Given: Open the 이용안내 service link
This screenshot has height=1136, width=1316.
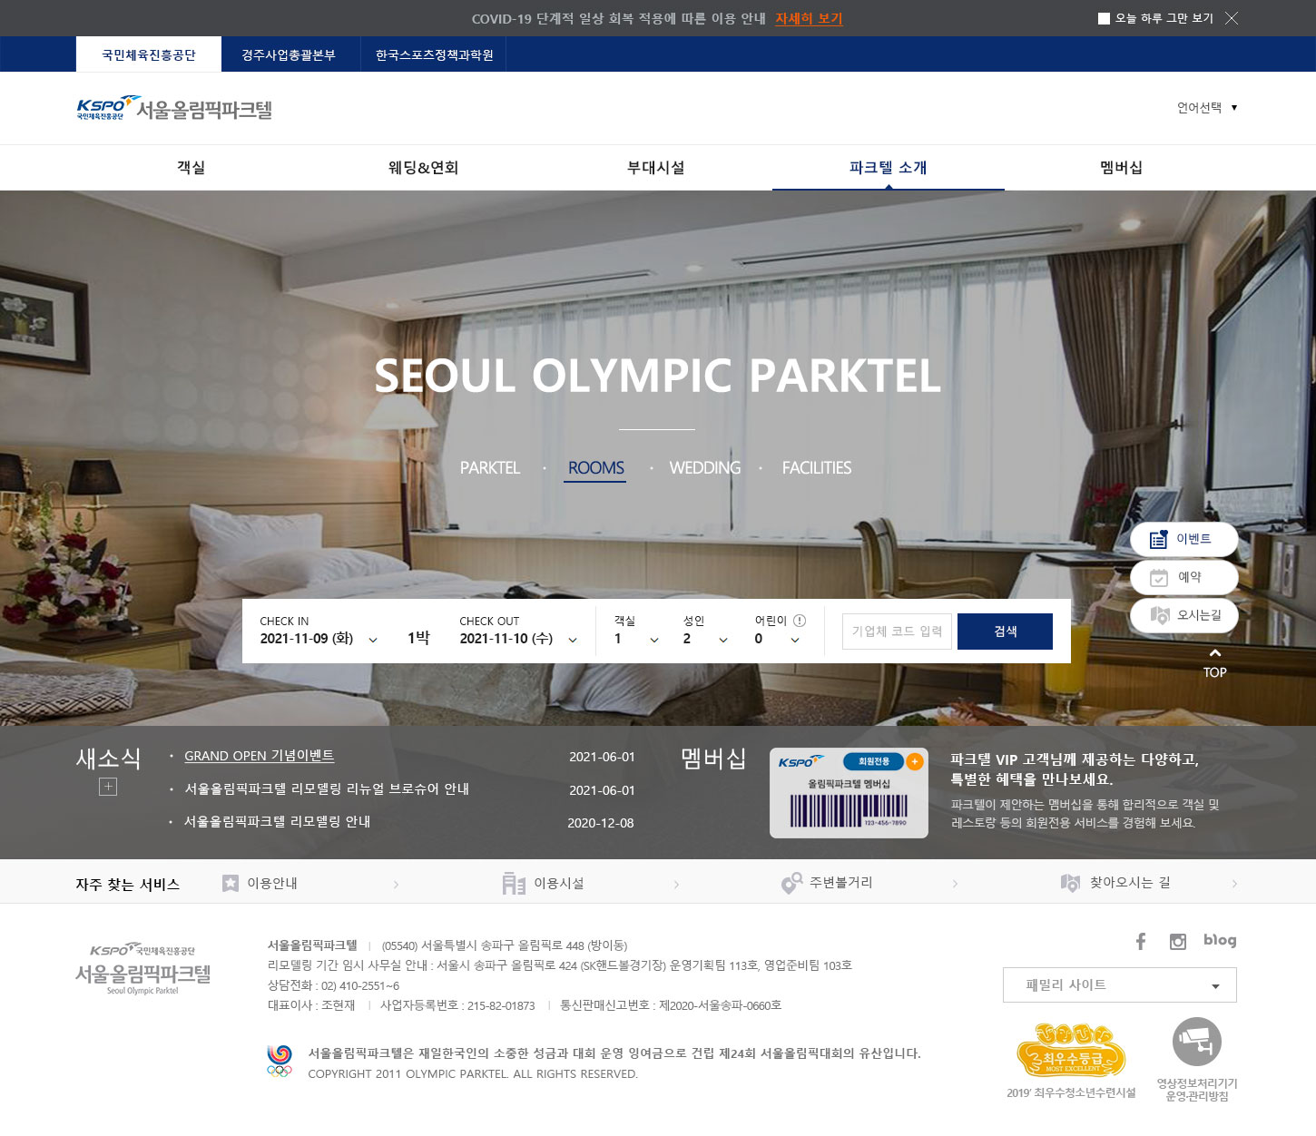Looking at the screenshot, I should tap(272, 883).
